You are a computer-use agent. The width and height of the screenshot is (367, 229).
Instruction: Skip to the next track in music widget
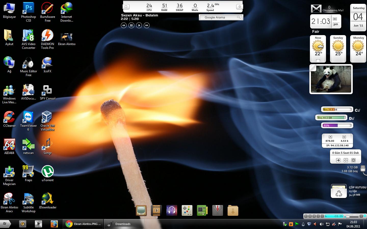tap(147, 25)
